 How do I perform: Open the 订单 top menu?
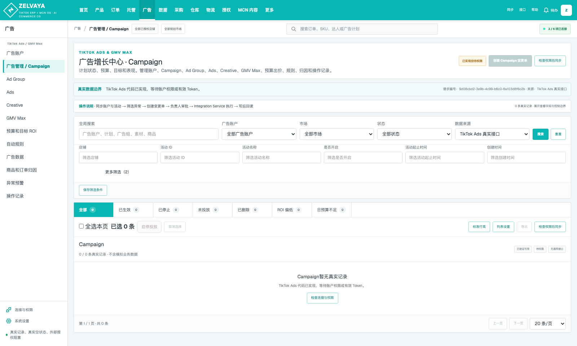(x=115, y=10)
